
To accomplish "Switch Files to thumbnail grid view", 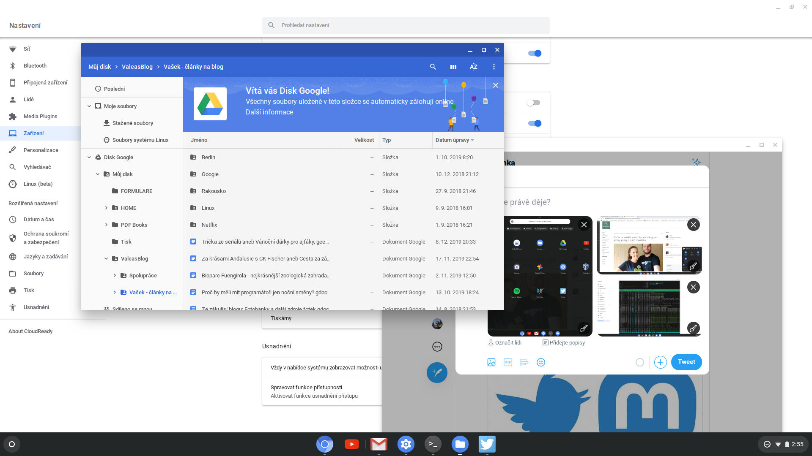I will click(453, 67).
